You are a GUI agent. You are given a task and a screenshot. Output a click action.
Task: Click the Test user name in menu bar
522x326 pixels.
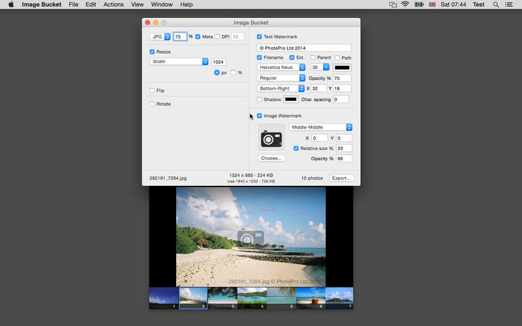point(478,5)
